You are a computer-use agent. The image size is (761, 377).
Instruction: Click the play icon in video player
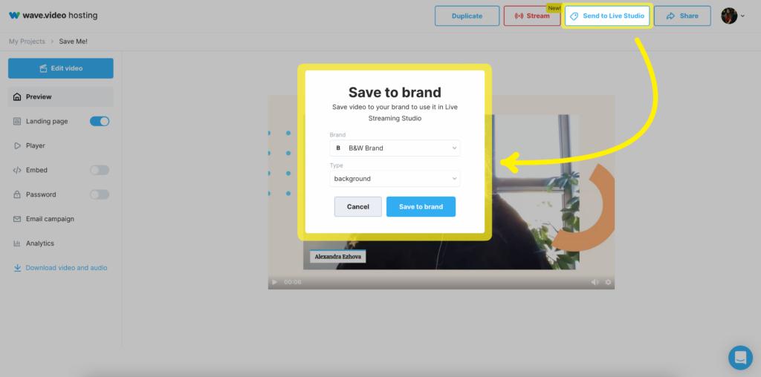click(275, 282)
